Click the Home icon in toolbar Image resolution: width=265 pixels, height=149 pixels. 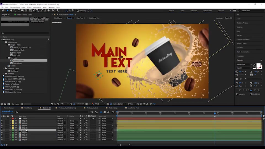pos(3,10)
